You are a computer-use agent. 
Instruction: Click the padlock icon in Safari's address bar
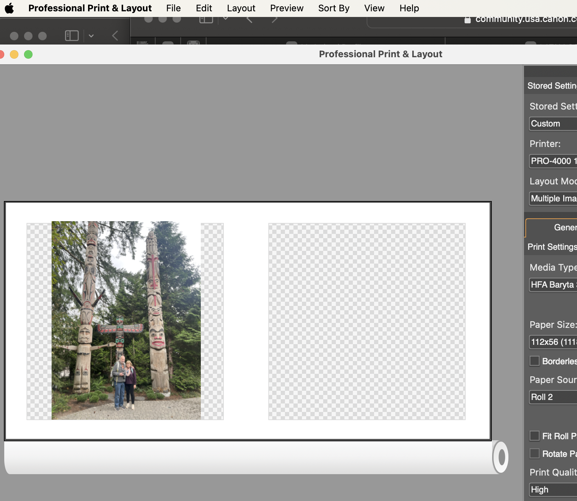coord(467,19)
